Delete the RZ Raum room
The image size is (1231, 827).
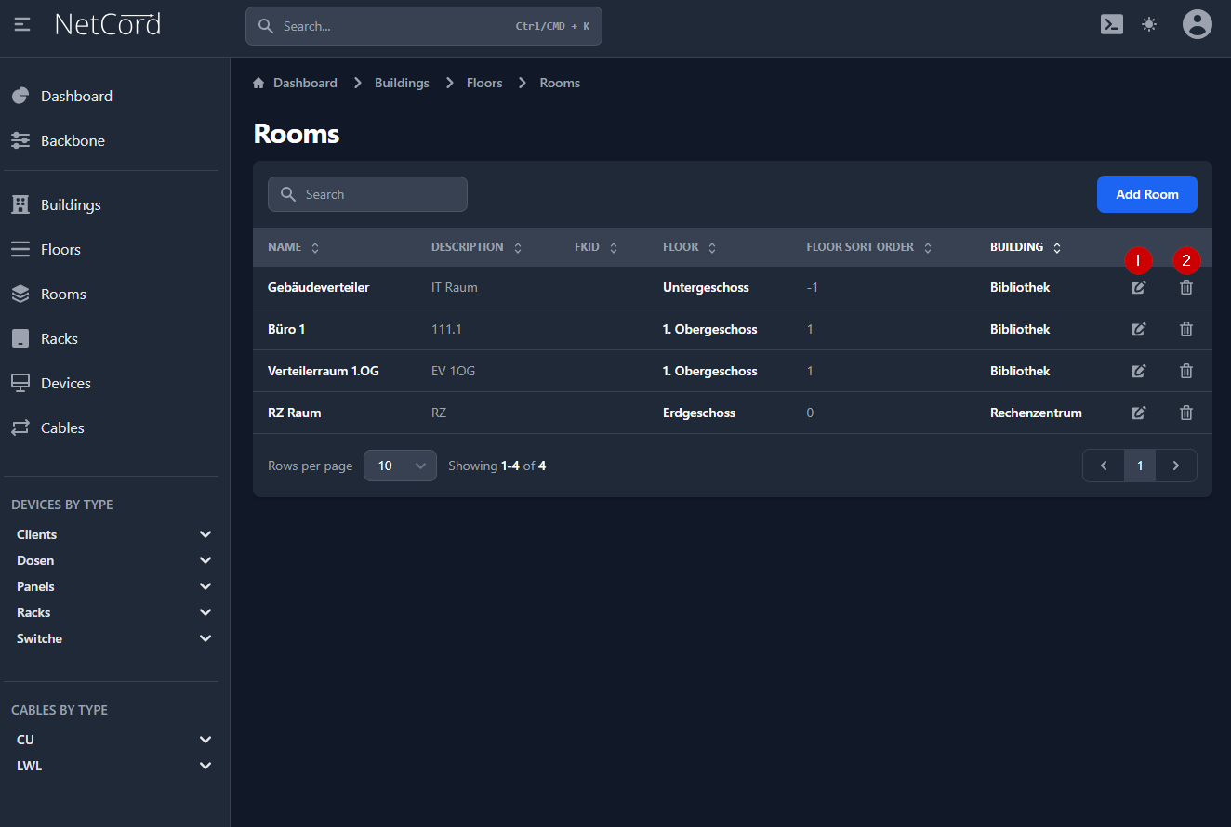[x=1186, y=413]
